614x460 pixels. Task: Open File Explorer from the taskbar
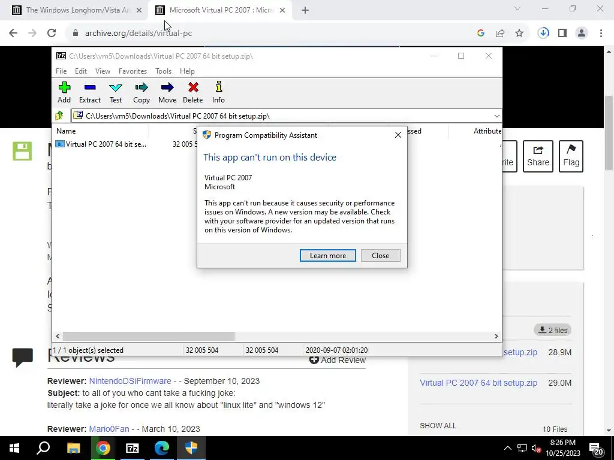point(73,448)
